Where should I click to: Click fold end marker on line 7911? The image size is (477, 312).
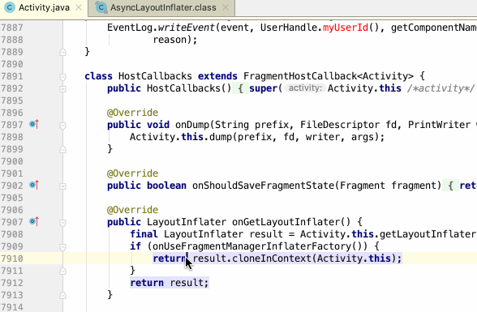point(62,271)
